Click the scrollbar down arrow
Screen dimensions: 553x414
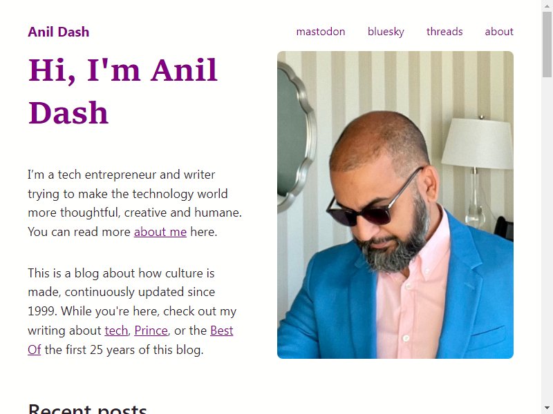click(x=547, y=408)
